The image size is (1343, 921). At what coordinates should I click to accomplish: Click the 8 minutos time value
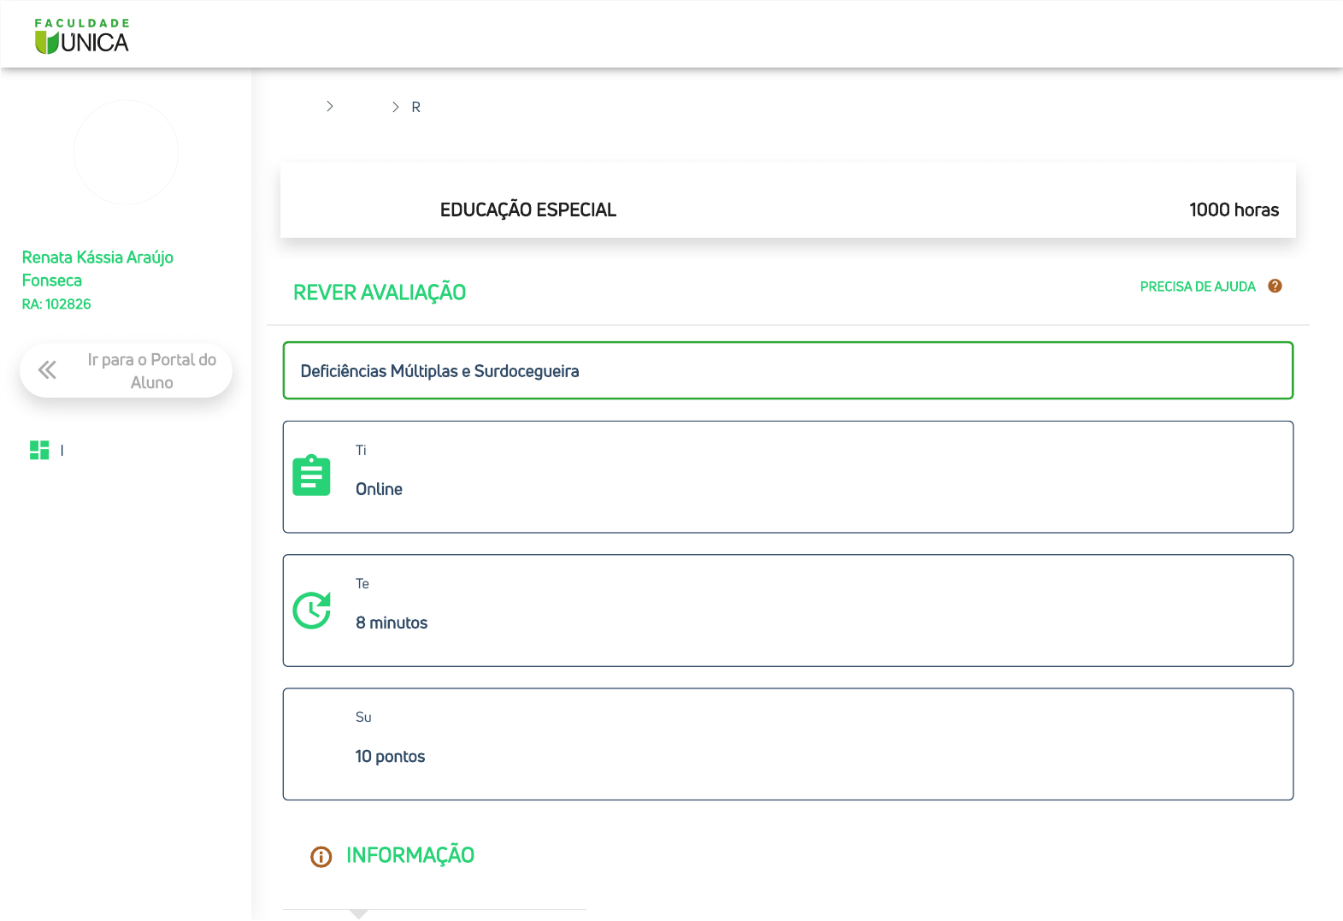click(x=392, y=623)
